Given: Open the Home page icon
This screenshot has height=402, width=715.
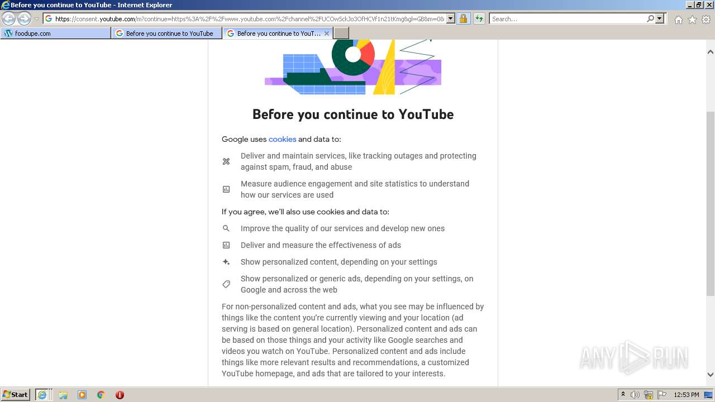Looking at the screenshot, I should 678,20.
